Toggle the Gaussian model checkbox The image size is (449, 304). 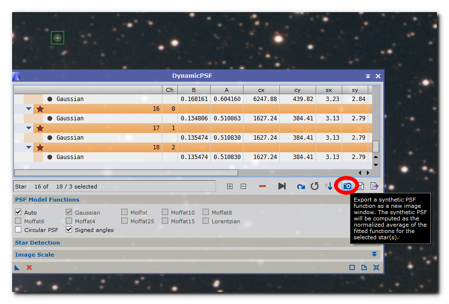click(69, 212)
